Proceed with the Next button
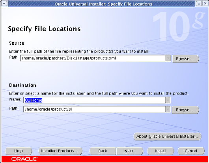209x163 pixels. click(x=130, y=151)
